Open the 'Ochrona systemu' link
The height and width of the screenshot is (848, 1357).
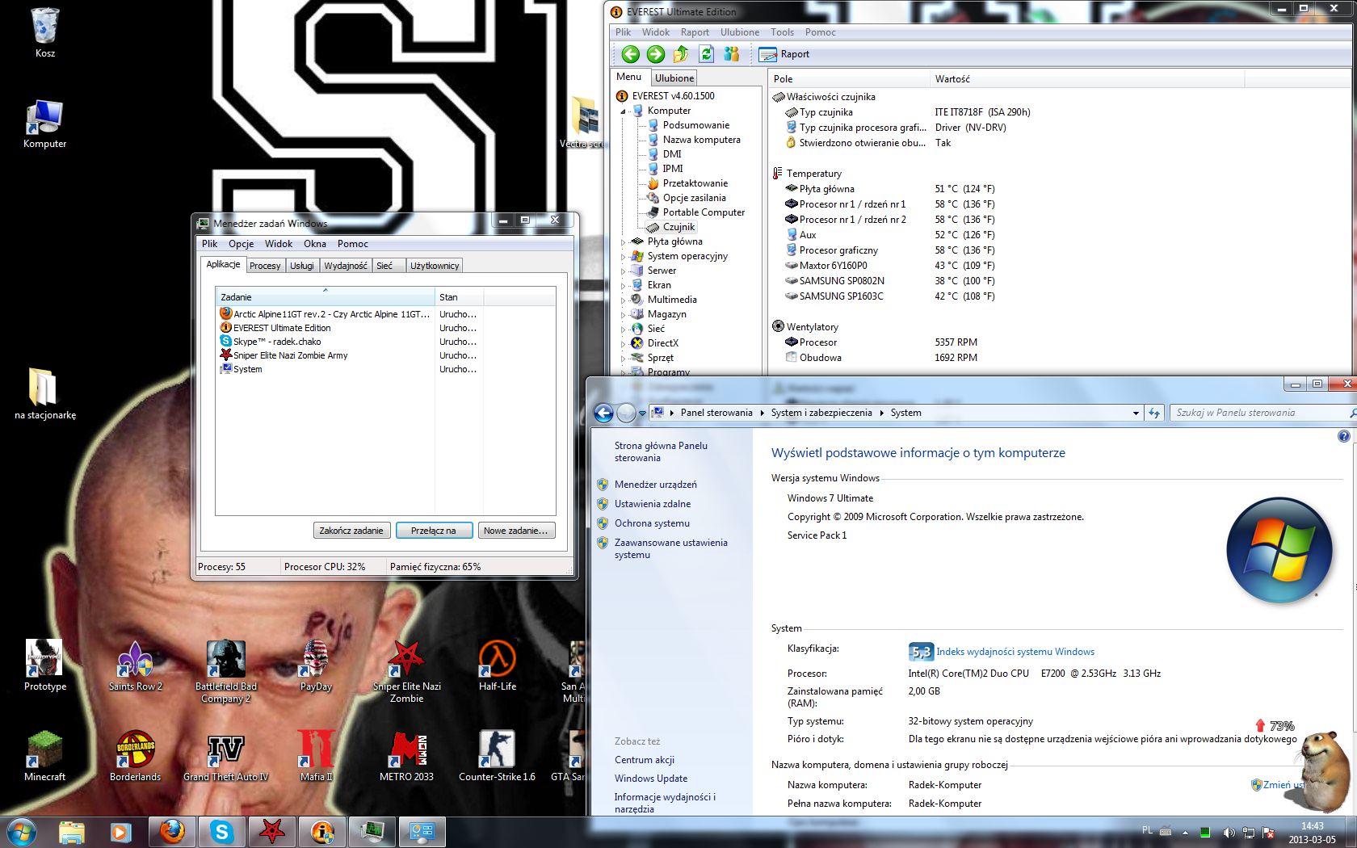[x=652, y=523]
